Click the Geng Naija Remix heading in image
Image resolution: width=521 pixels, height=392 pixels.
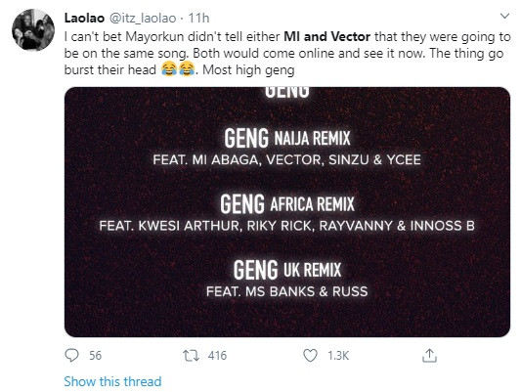coord(287,138)
